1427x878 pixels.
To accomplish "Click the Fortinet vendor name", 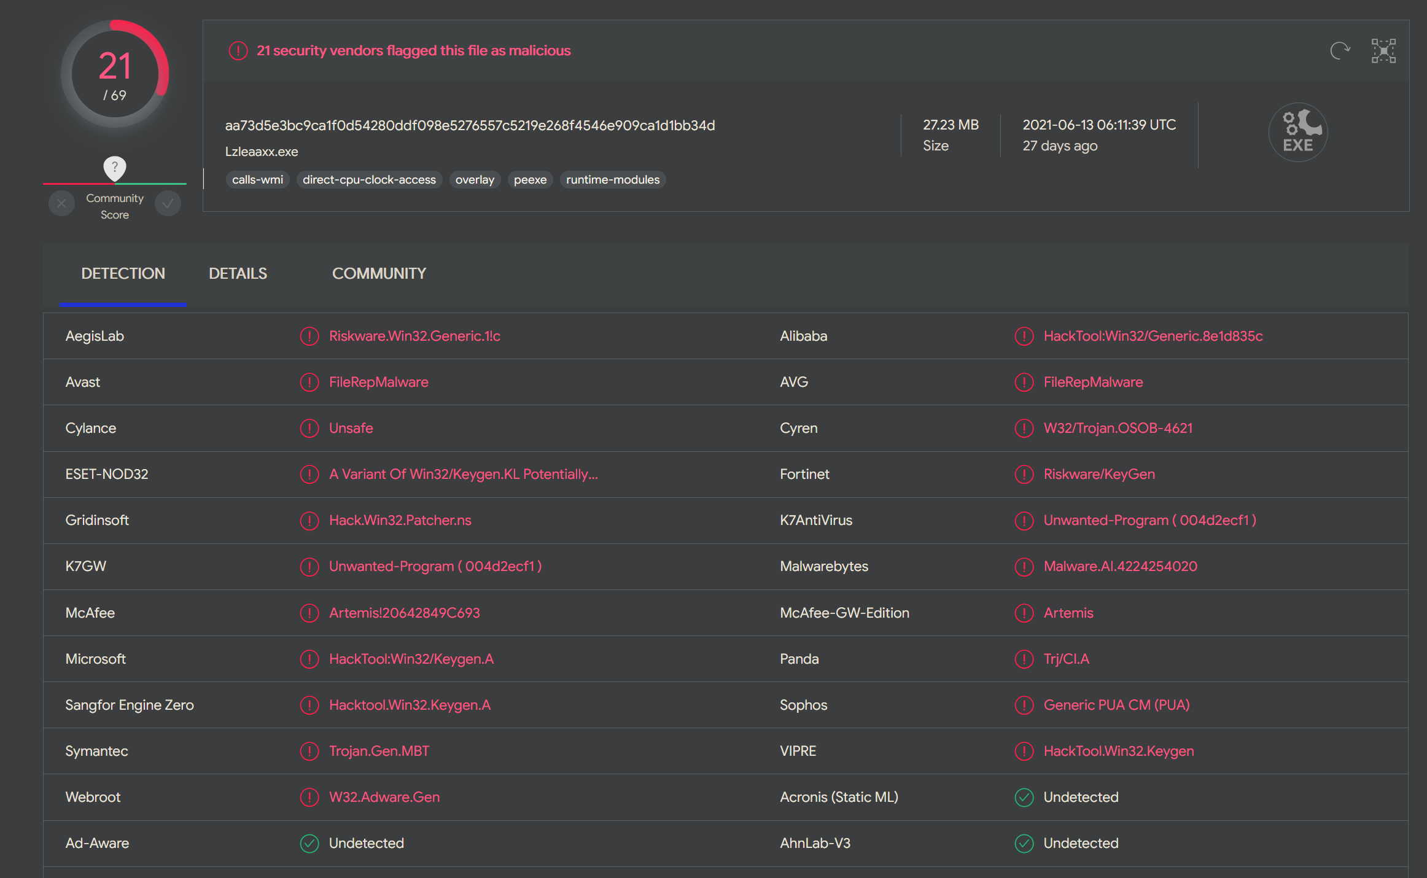I will 804,474.
